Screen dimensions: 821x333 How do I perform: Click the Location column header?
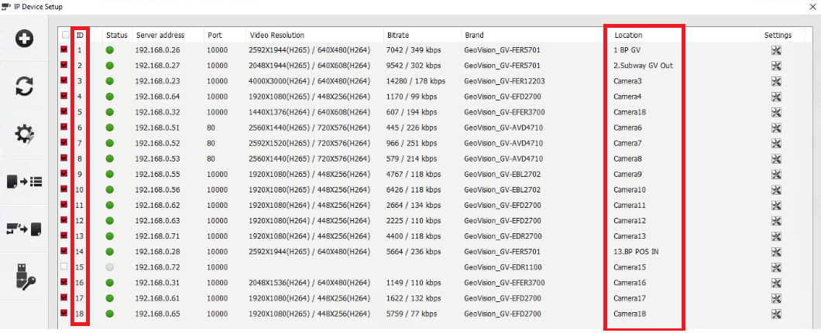point(628,35)
